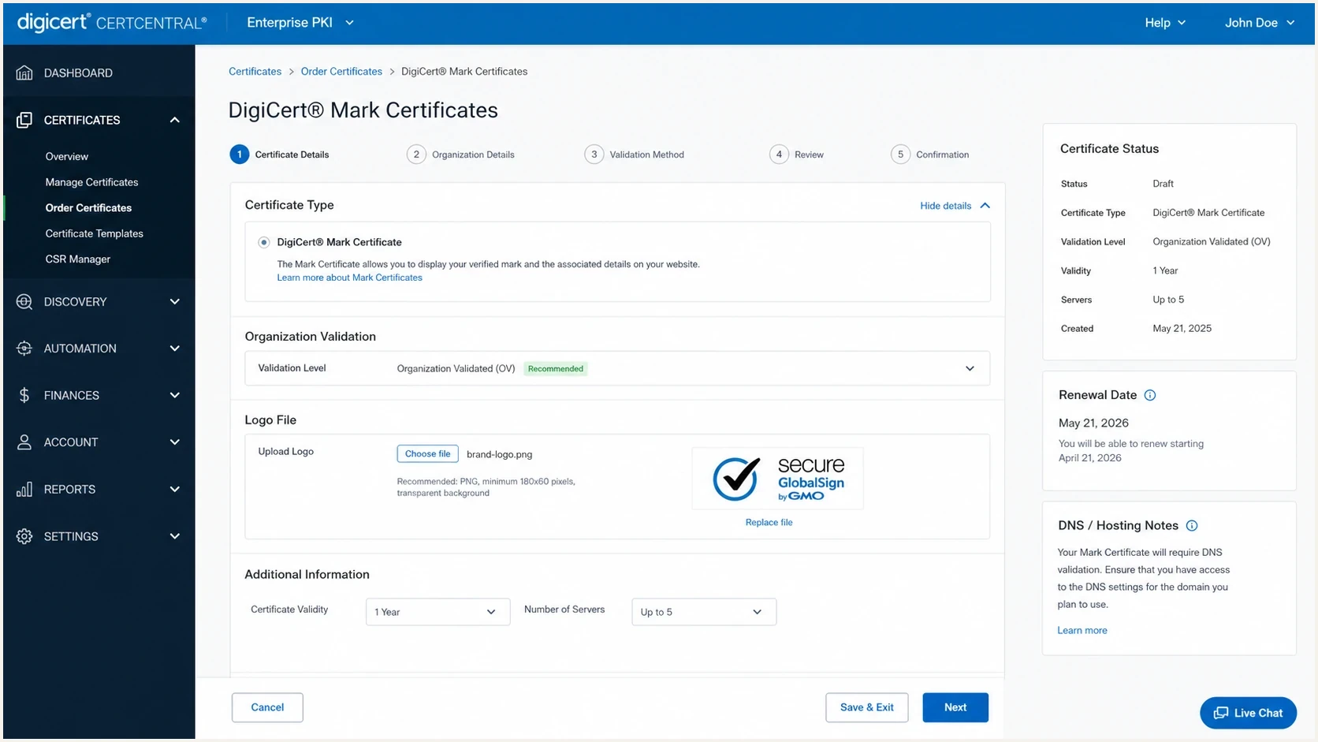Click the Renewal Date info icon
1318x742 pixels.
(x=1150, y=395)
